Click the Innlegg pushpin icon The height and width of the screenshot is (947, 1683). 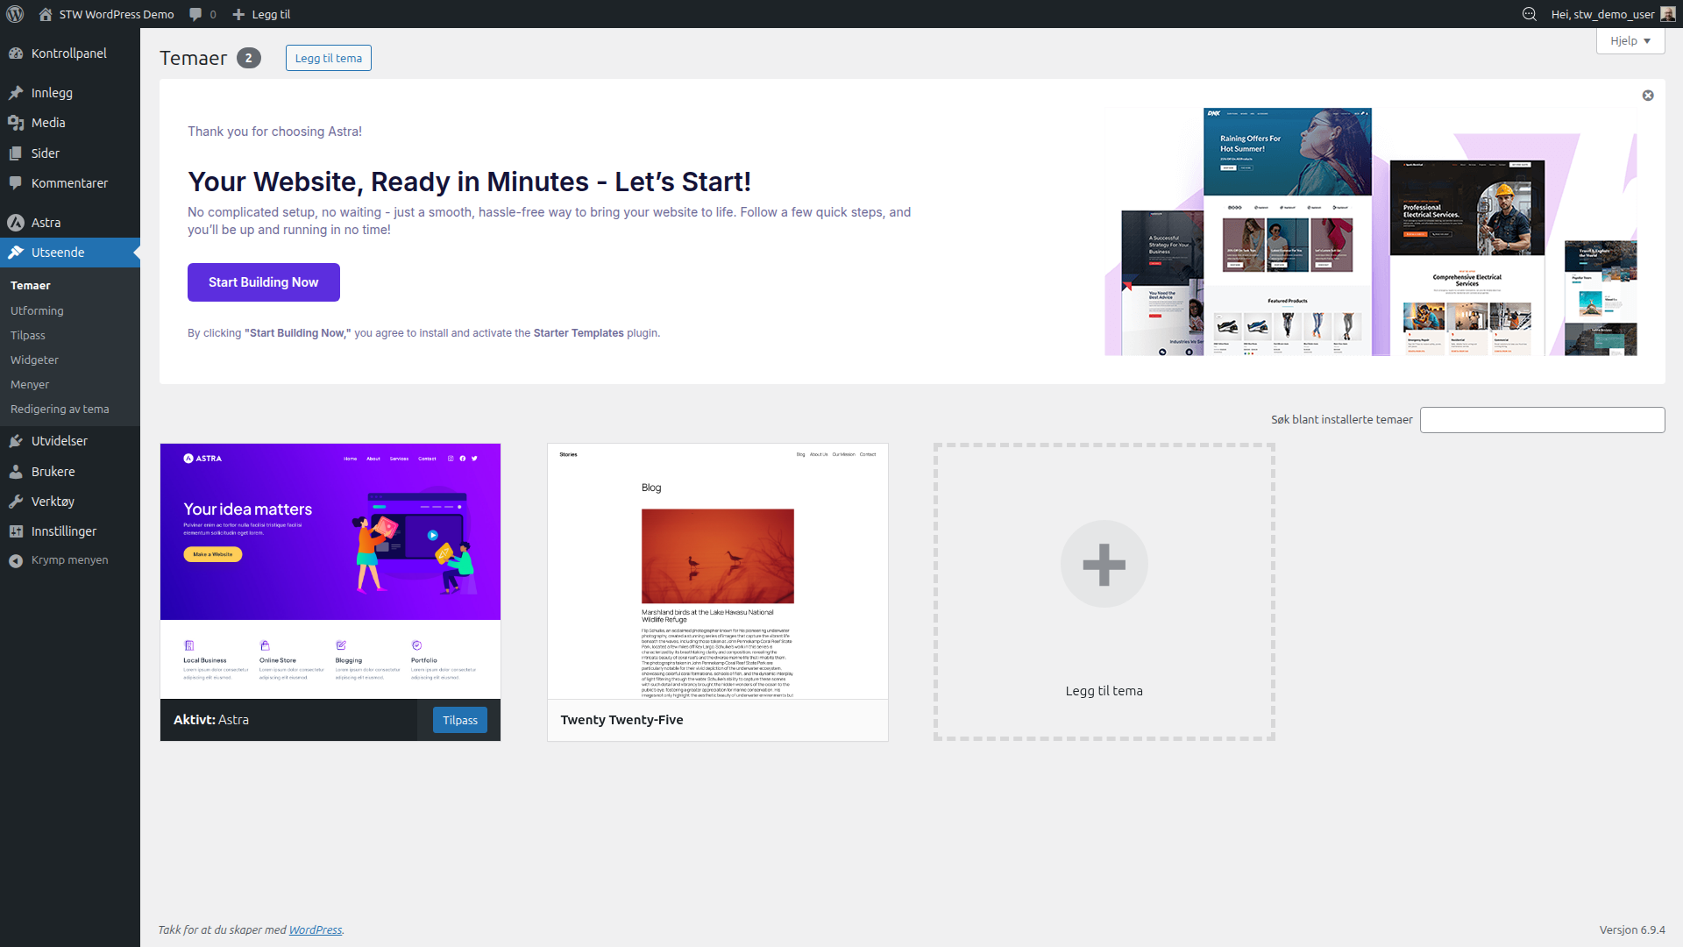[x=16, y=93]
